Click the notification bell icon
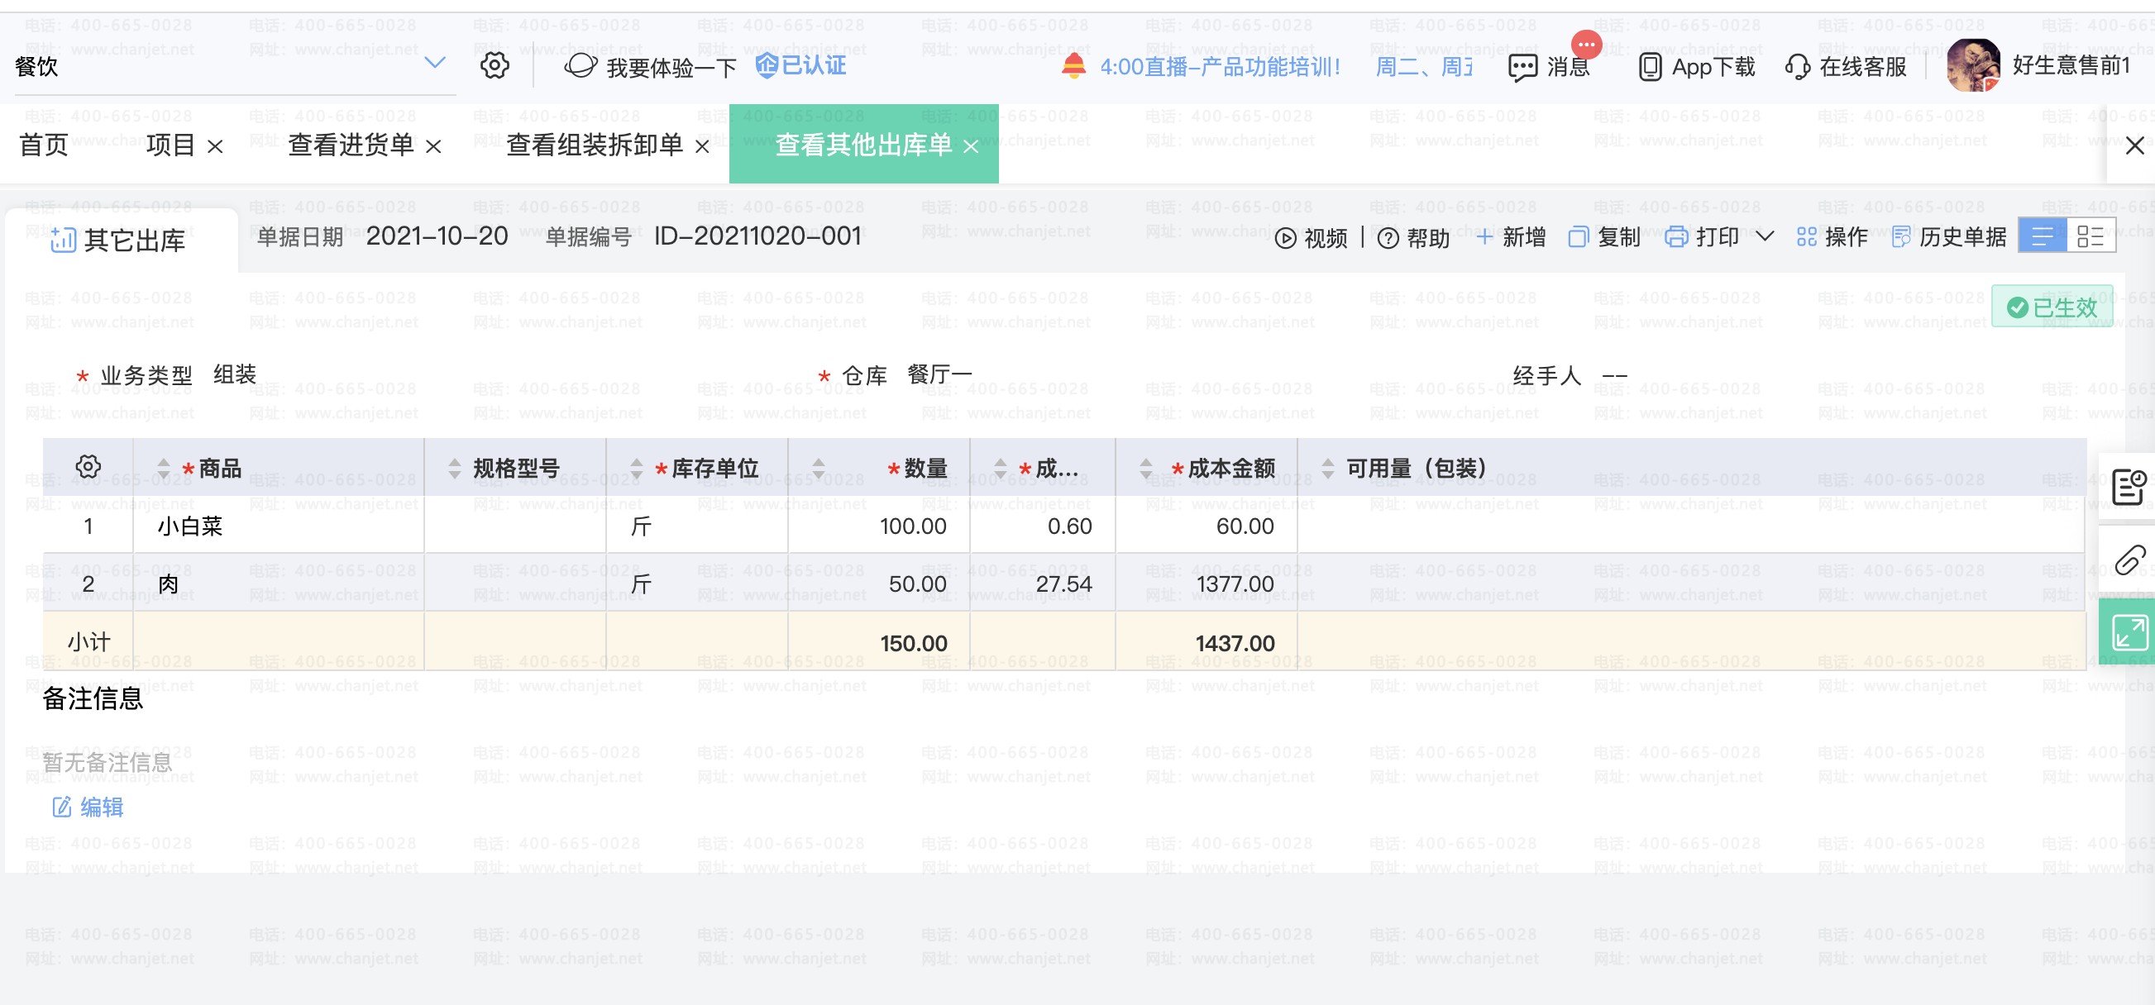The width and height of the screenshot is (2155, 1005). click(x=1073, y=65)
